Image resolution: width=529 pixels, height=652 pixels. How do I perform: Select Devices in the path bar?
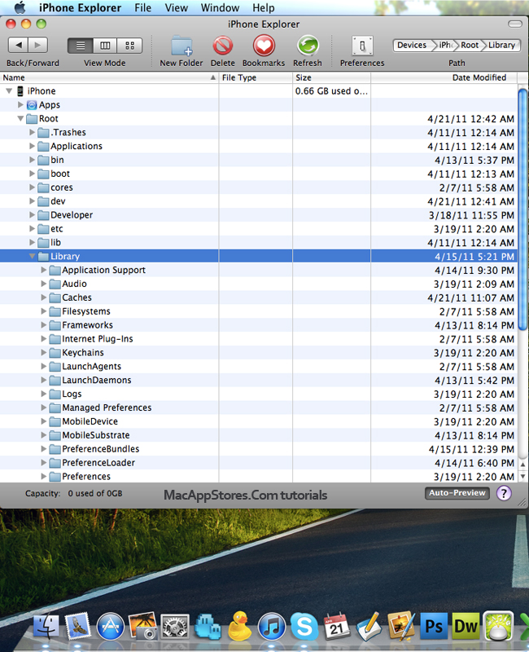412,45
